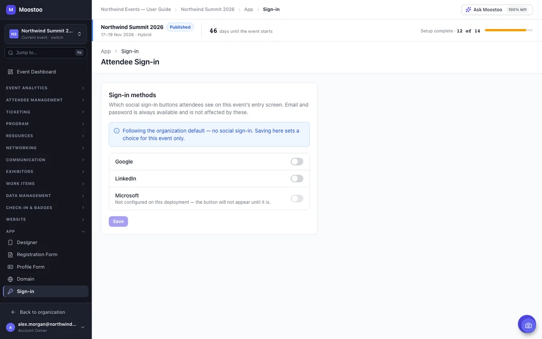Click the Account Owner role label

[x=32, y=331]
